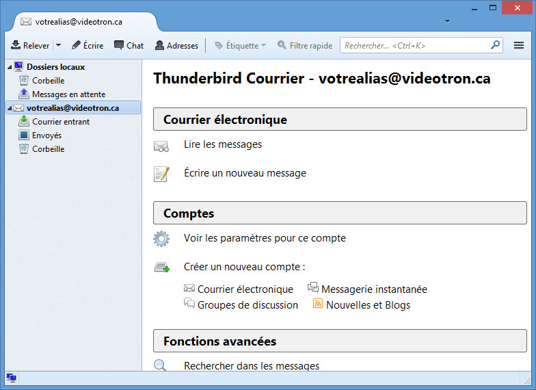Open the Envoyés sent folder

click(x=46, y=135)
